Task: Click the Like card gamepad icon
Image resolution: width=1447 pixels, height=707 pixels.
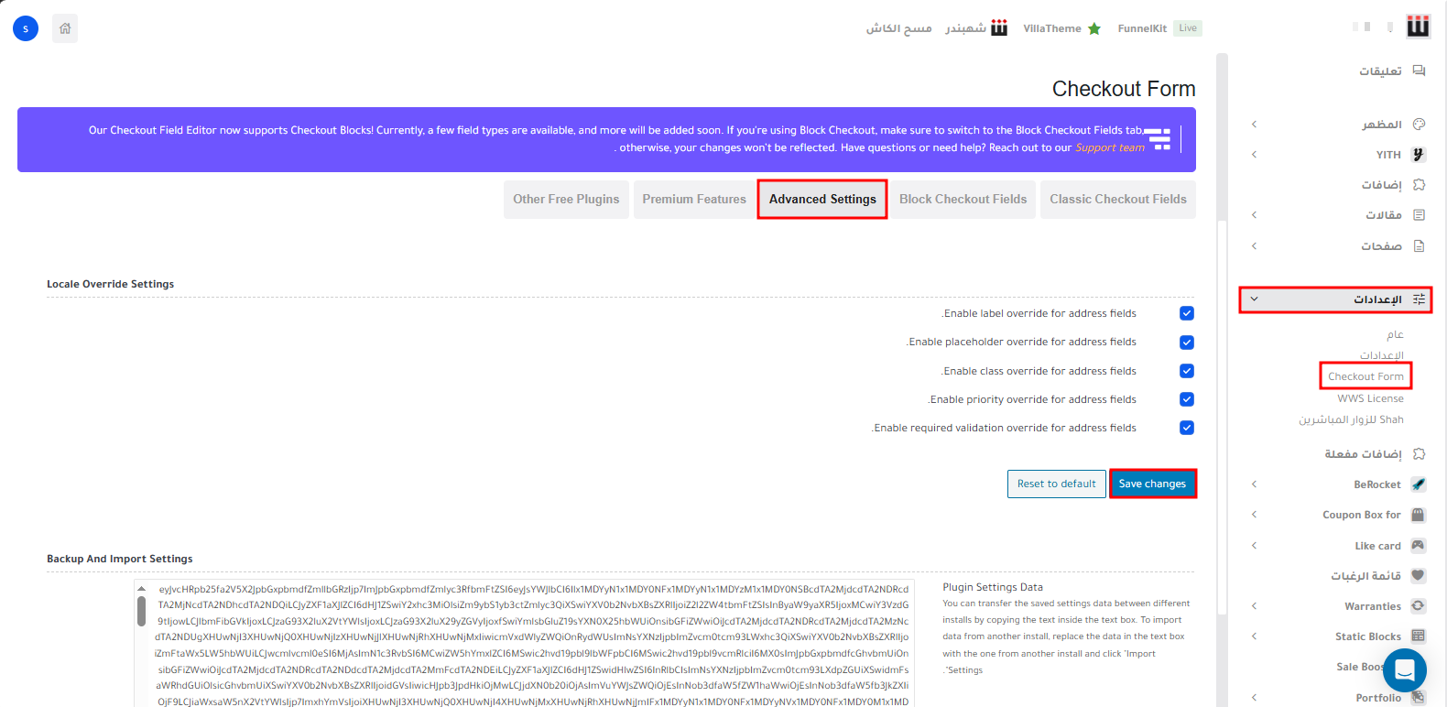Action: tap(1418, 546)
